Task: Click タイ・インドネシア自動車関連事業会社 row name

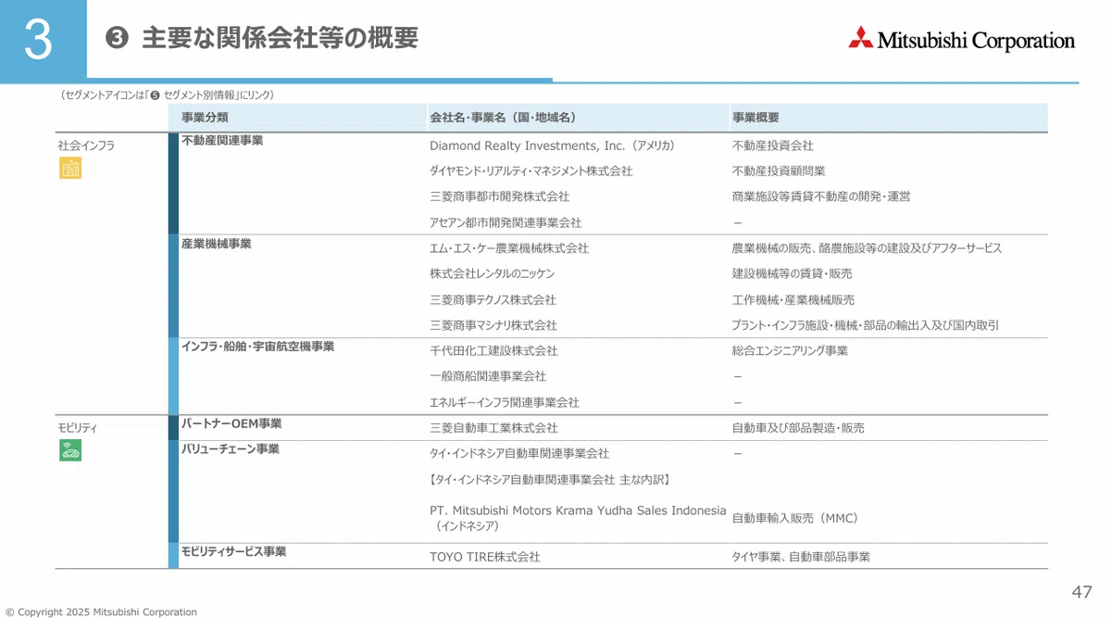Action: 519,454
